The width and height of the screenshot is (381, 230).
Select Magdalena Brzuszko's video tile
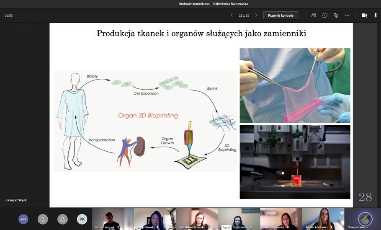click(x=197, y=219)
